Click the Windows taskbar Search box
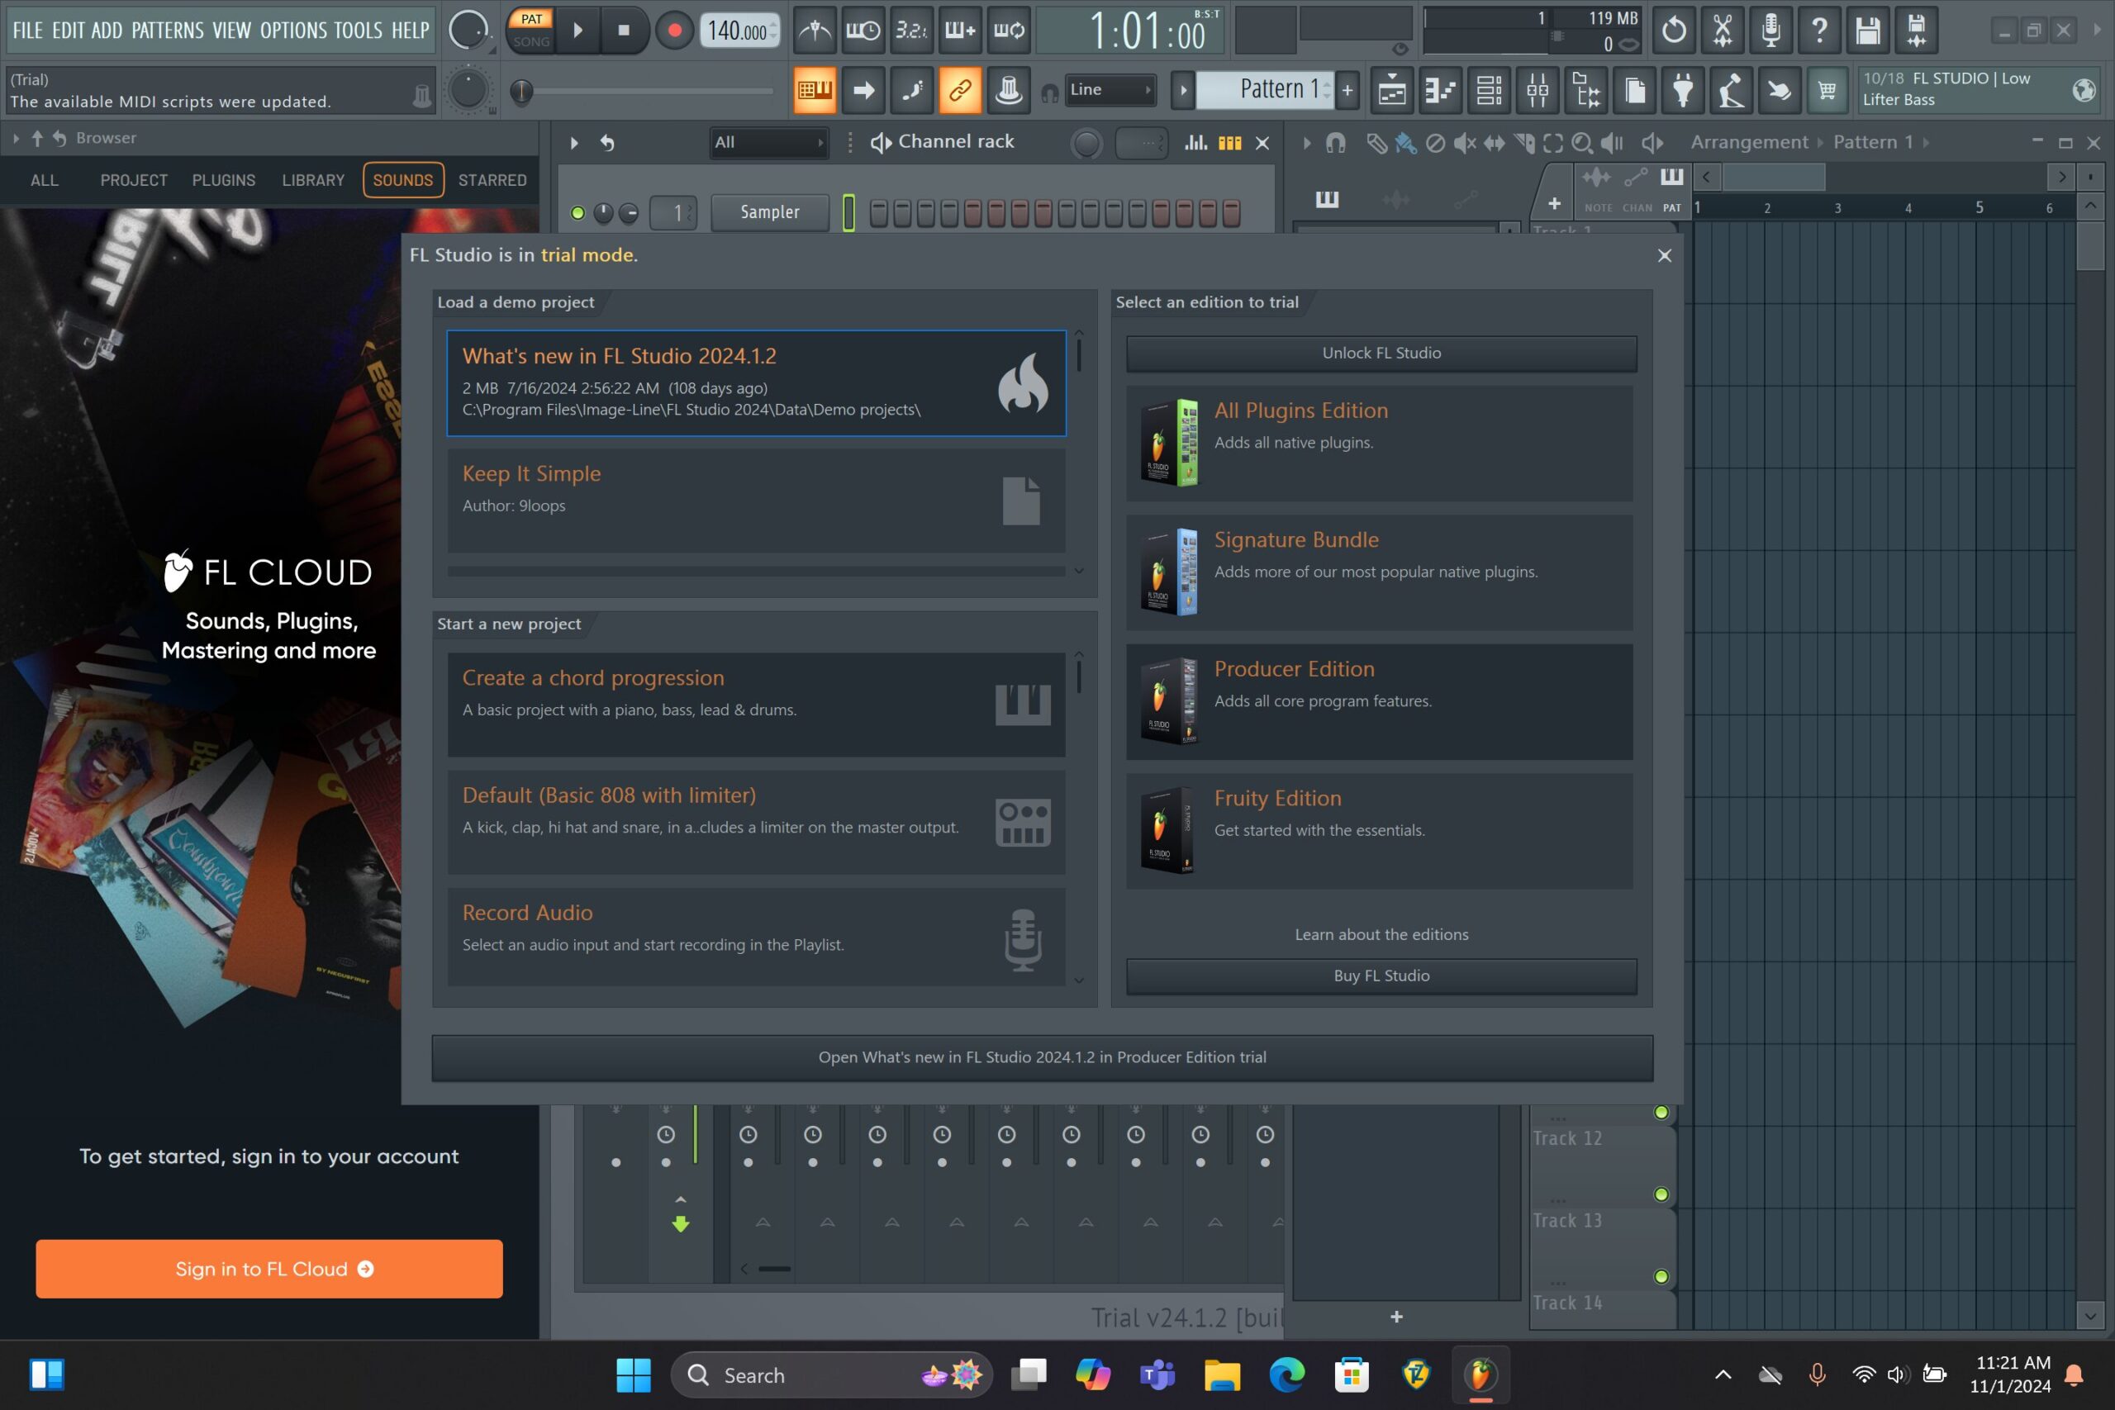Screen dimensions: 2115x1410 831,1375
